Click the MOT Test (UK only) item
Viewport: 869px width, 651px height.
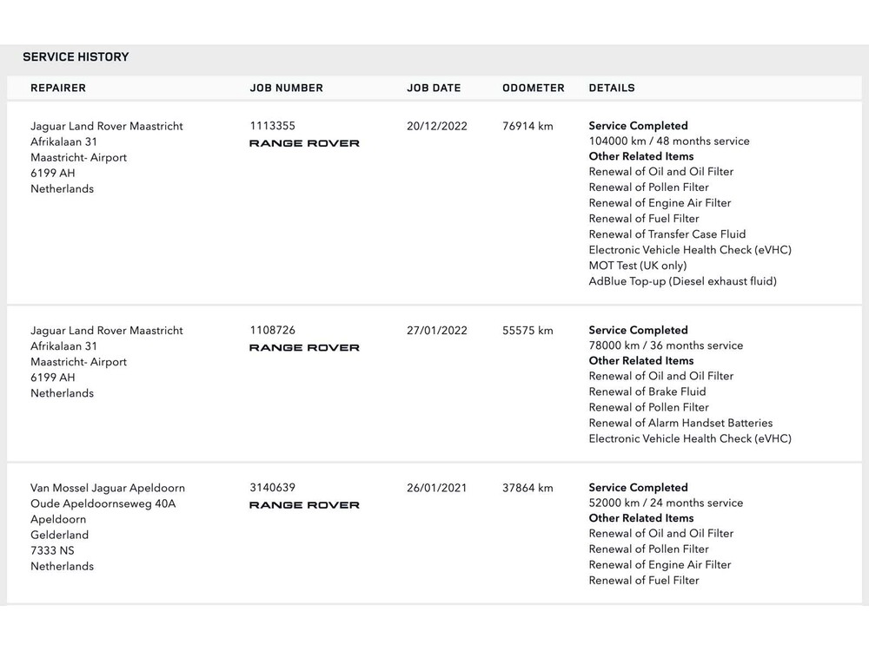[x=638, y=266]
